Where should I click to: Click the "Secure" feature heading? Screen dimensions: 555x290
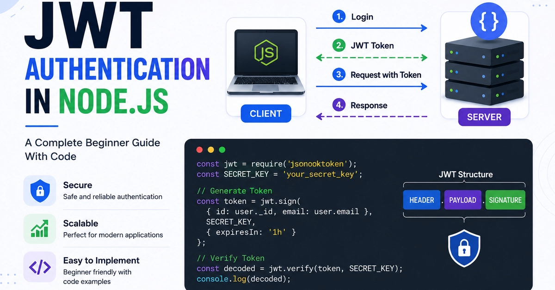coord(78,185)
